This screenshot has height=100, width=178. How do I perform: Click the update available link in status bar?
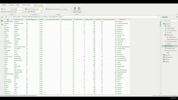[x=165, y=96]
